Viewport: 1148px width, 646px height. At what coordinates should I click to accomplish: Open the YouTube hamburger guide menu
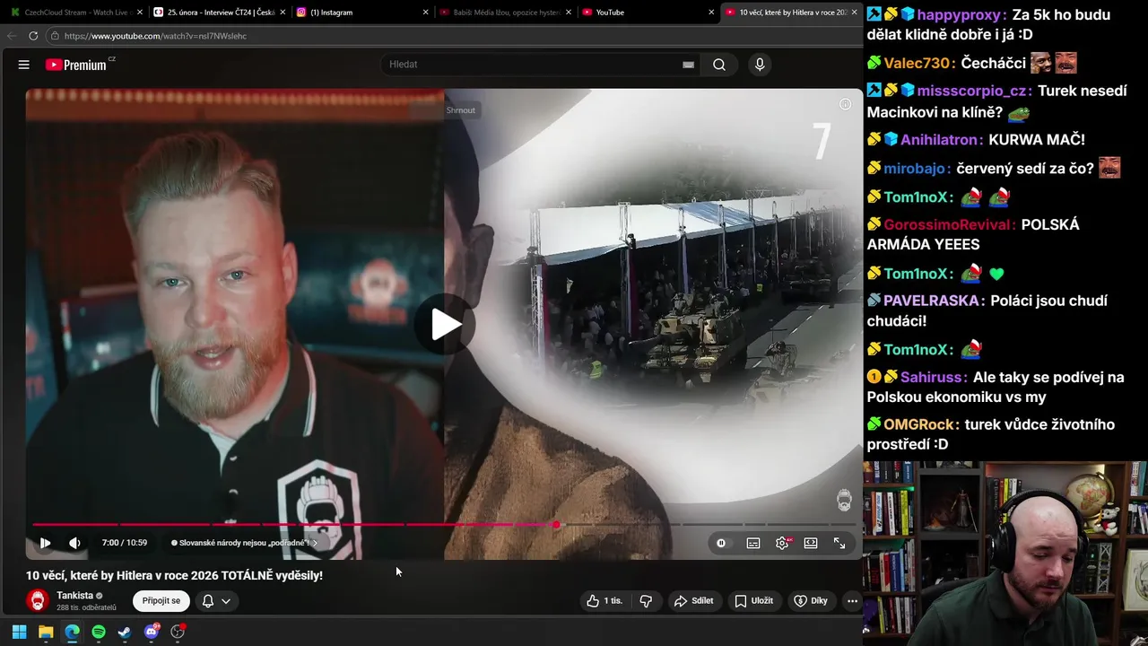point(24,65)
